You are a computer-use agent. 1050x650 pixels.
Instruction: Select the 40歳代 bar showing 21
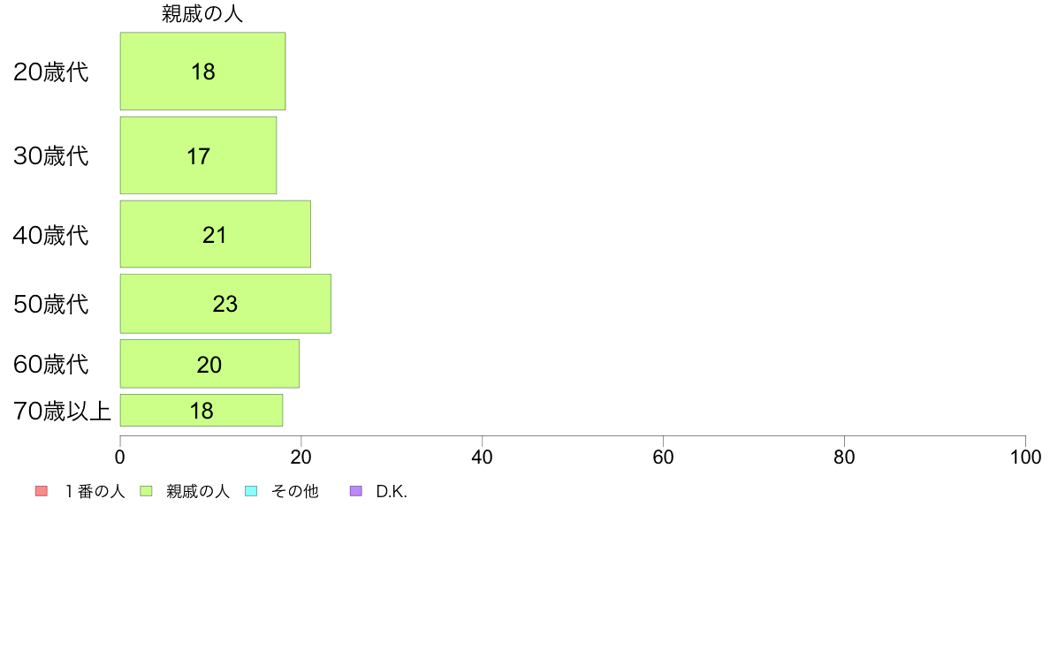click(216, 234)
